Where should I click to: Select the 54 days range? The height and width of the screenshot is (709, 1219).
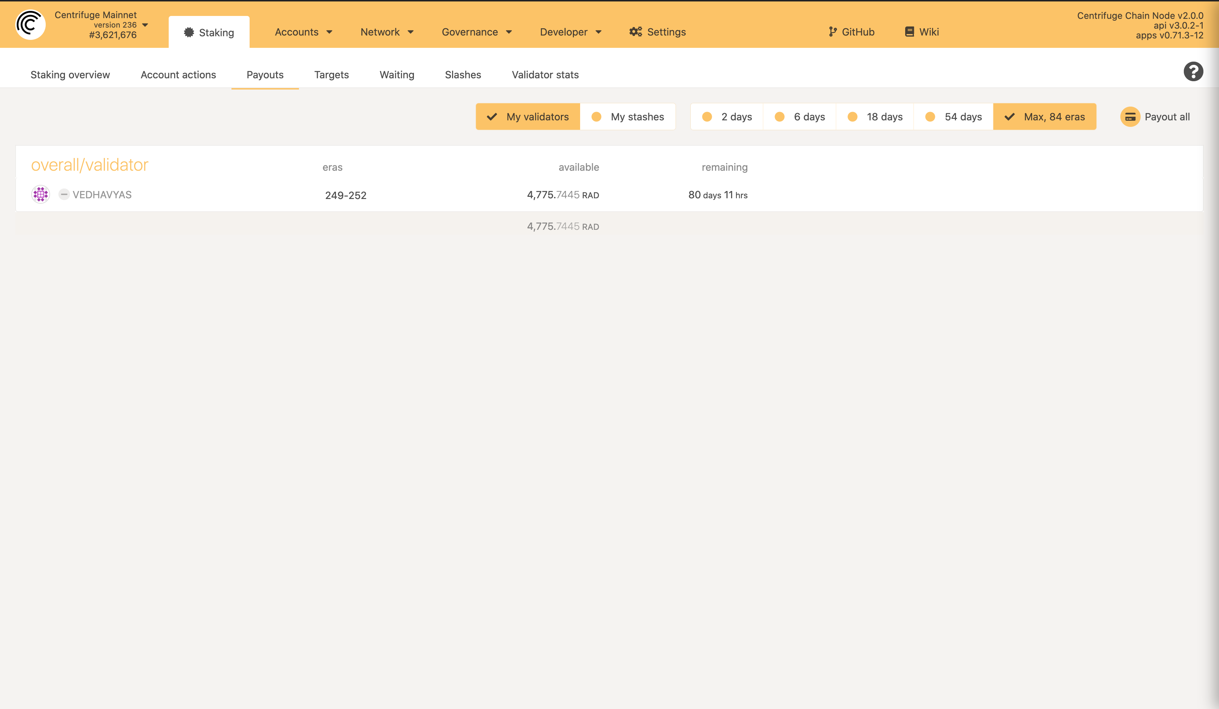click(x=953, y=116)
